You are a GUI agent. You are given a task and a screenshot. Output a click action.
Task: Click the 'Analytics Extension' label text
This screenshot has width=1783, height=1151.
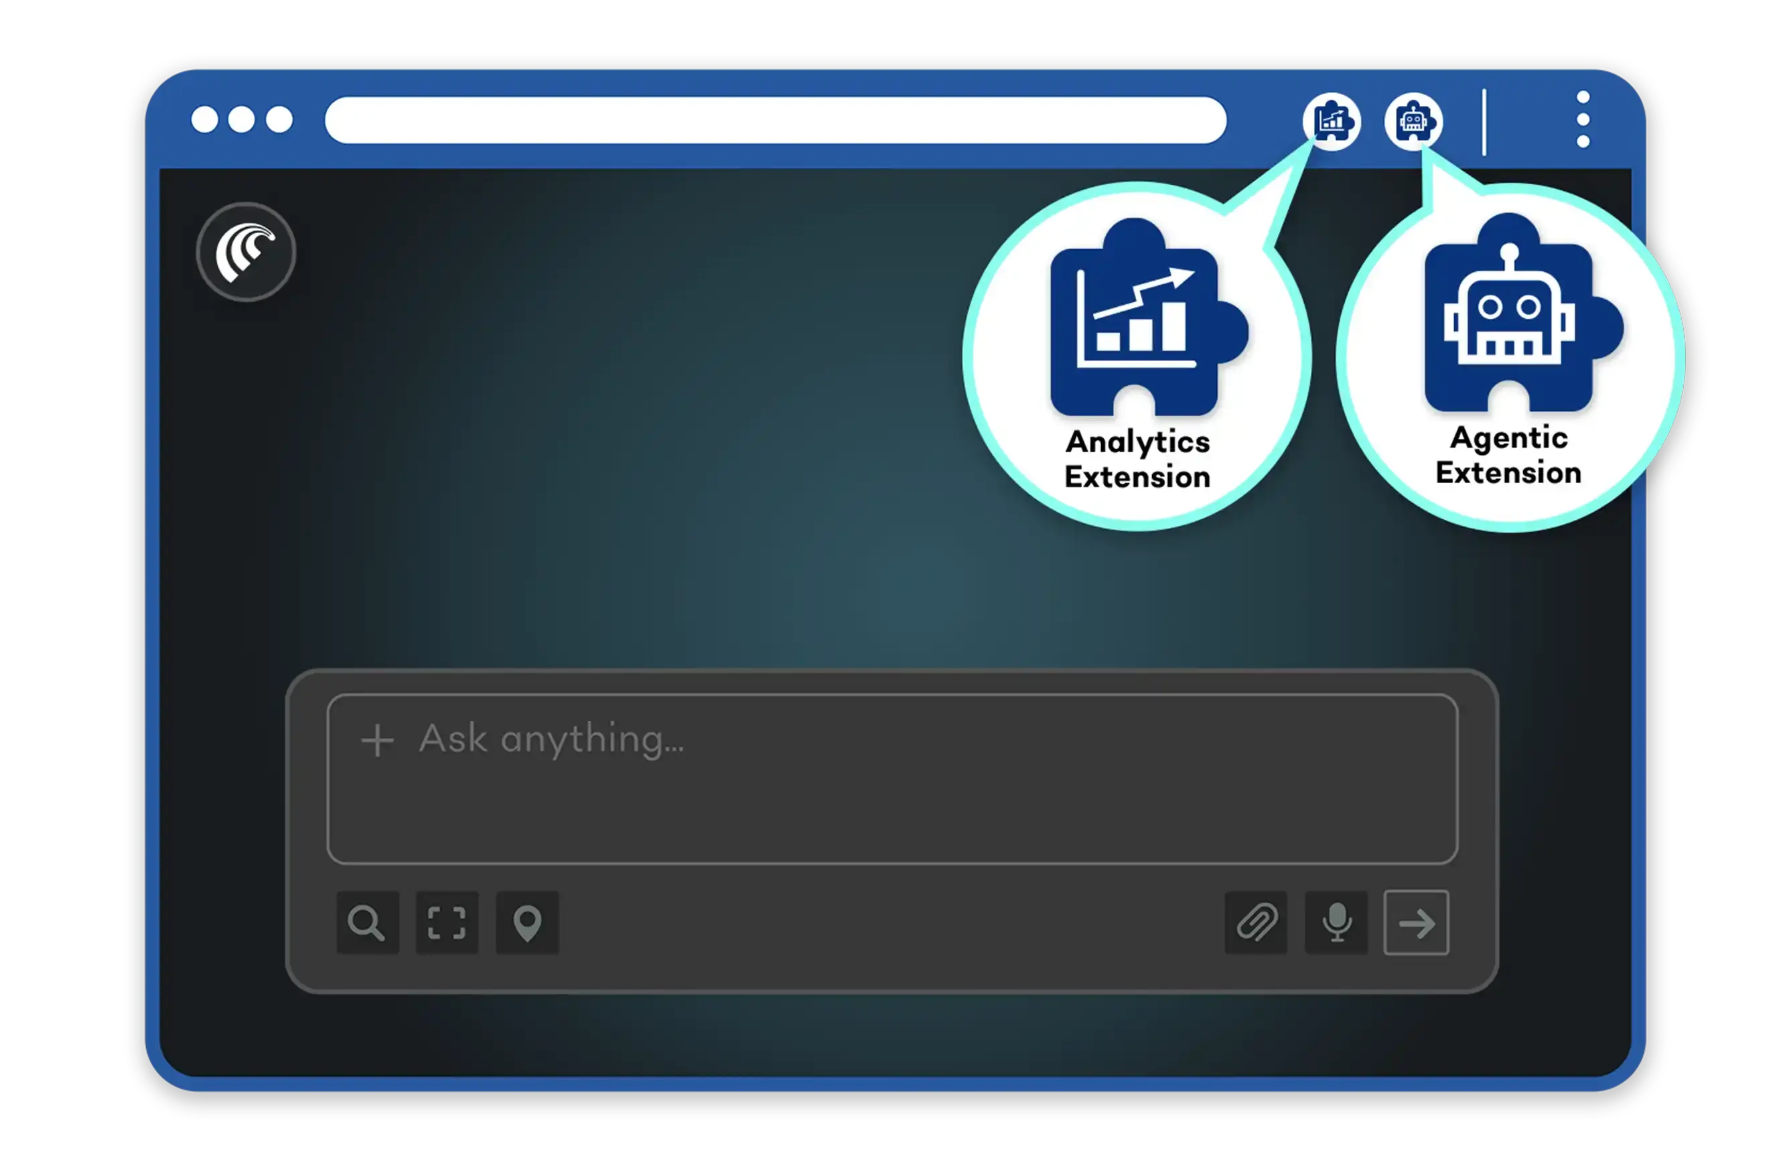click(1137, 459)
